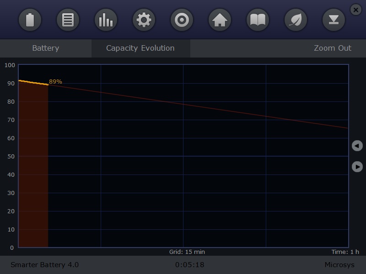Screen dimensions: 366x274
Task: Select the 89% capacity marker on graph
Action: [56, 82]
